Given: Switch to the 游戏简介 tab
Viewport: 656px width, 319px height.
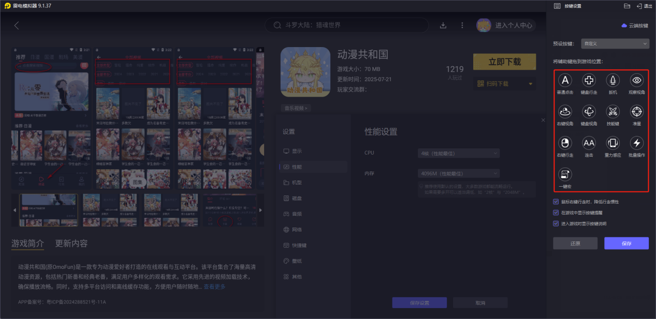Looking at the screenshot, I should coord(27,244).
